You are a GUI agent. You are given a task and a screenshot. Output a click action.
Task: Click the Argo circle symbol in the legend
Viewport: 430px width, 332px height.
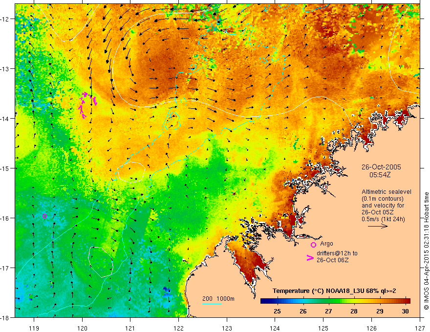coord(313,245)
